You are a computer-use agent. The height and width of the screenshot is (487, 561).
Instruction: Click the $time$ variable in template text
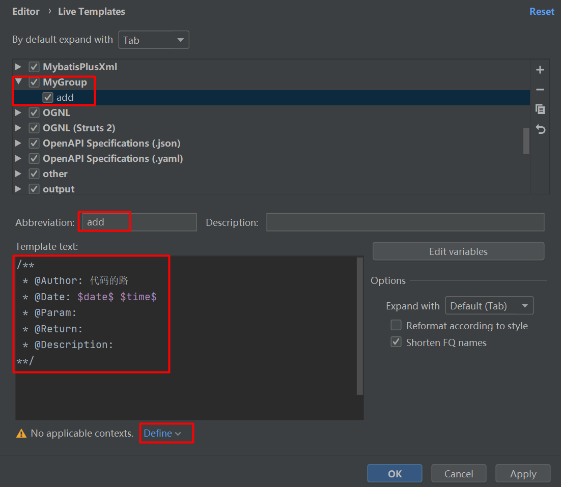(138, 297)
